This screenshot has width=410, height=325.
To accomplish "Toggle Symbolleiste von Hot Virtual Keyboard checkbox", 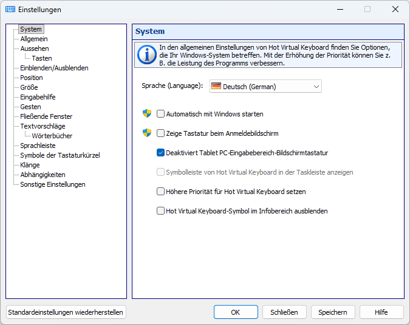I will click(x=160, y=172).
